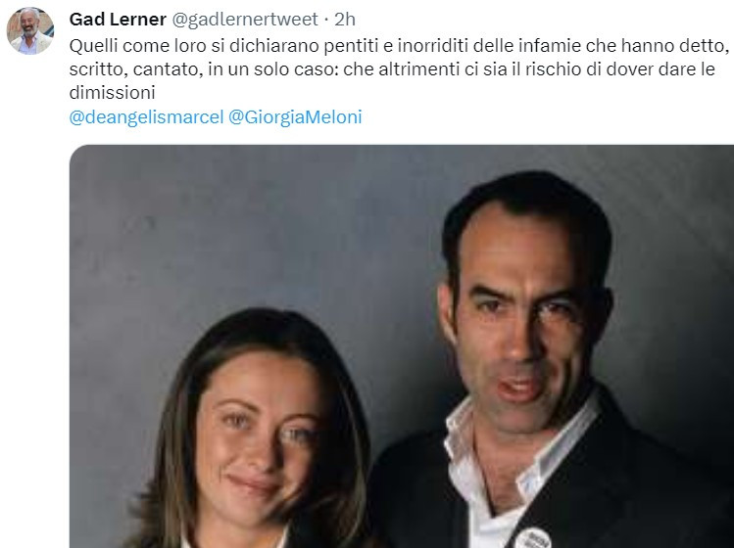
Task: Open the attached tweet photo
Action: [x=402, y=346]
